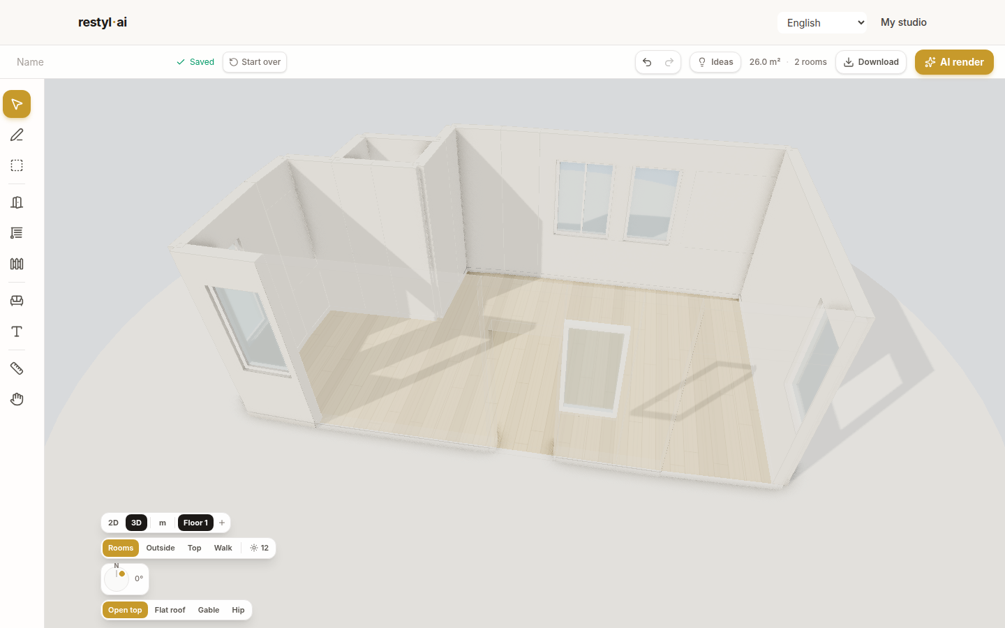Image resolution: width=1005 pixels, height=628 pixels.
Task: Click the sun time setting 12
Action: click(x=259, y=548)
